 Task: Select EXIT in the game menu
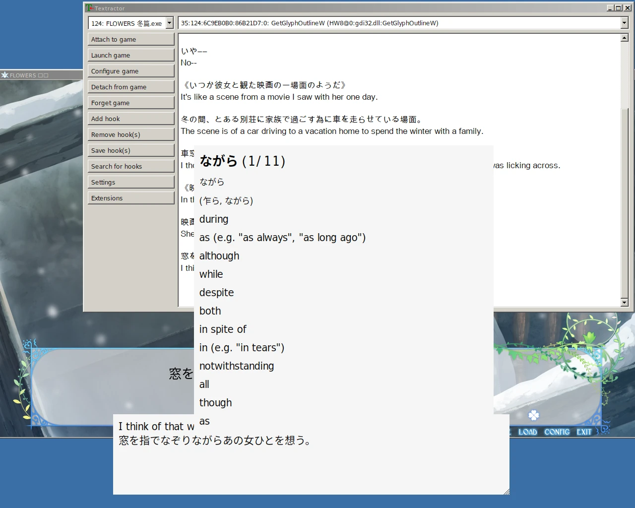pos(584,432)
